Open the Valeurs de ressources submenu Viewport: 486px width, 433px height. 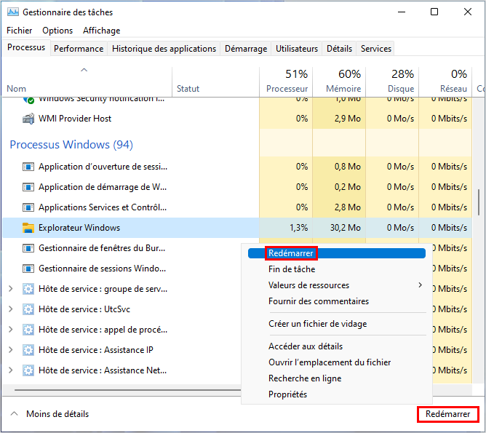tap(337, 285)
